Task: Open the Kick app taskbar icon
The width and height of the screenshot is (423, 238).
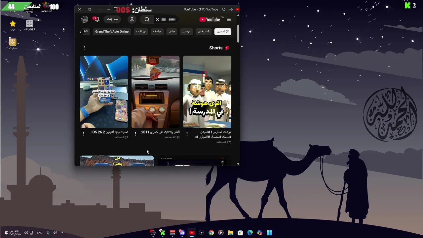Action: pos(162,233)
